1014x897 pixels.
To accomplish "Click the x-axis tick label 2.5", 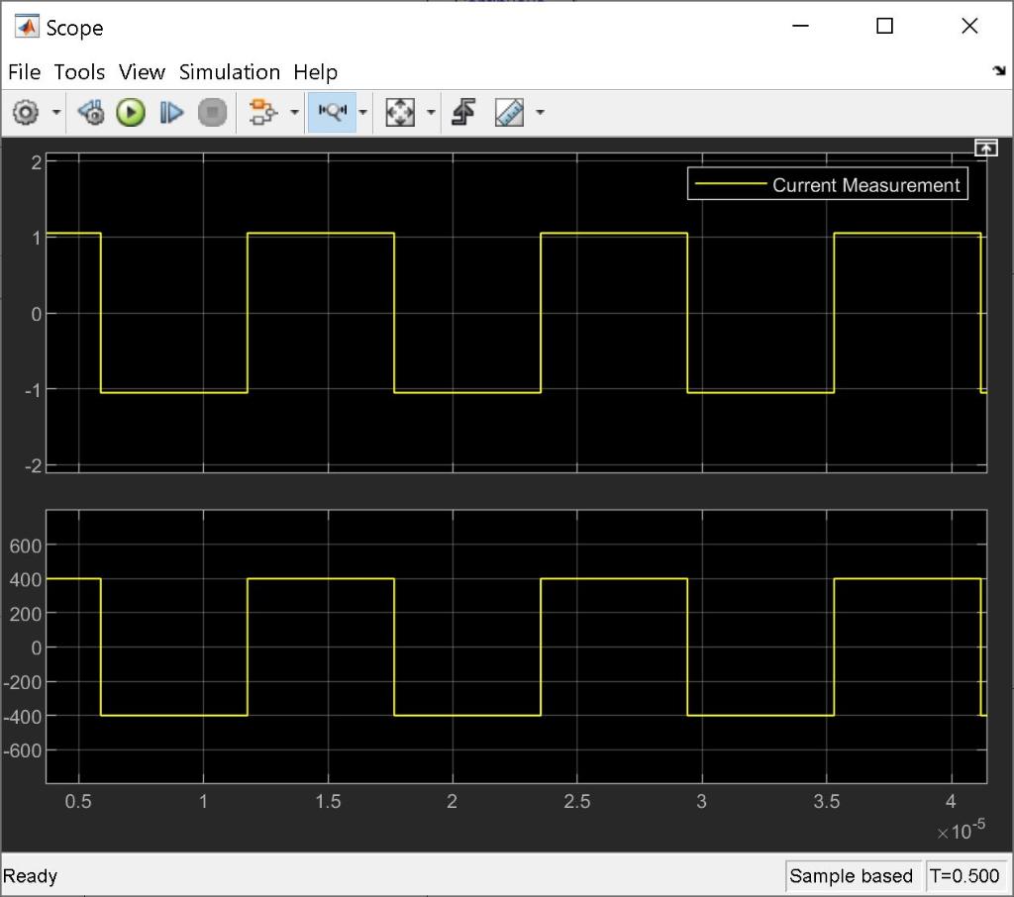I will (577, 801).
